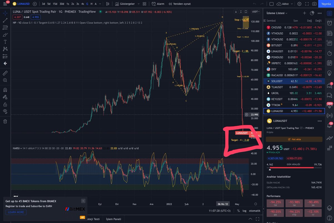Open the İşlem Paneli tab
This screenshot has height=223, width=334.
(114, 219)
